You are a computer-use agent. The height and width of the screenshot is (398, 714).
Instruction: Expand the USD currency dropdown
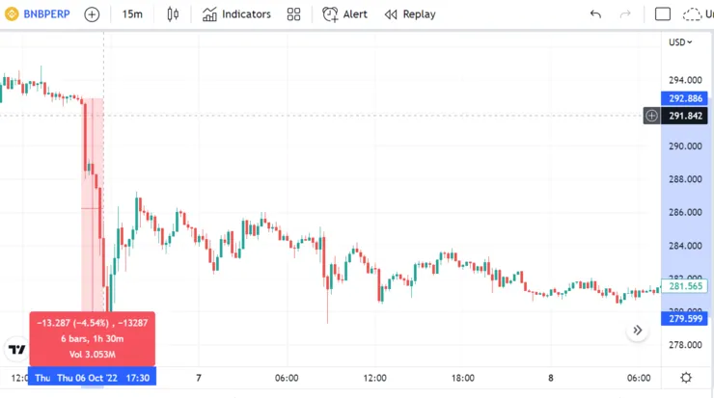click(x=680, y=41)
